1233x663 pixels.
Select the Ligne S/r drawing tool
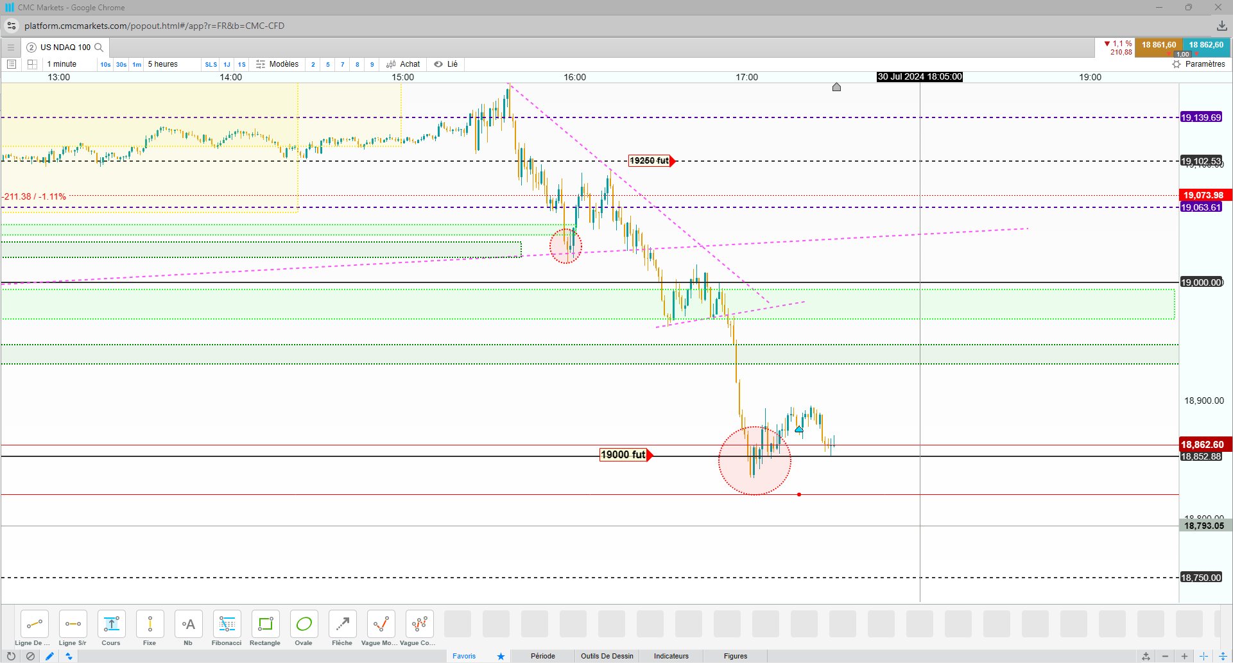tap(73, 624)
